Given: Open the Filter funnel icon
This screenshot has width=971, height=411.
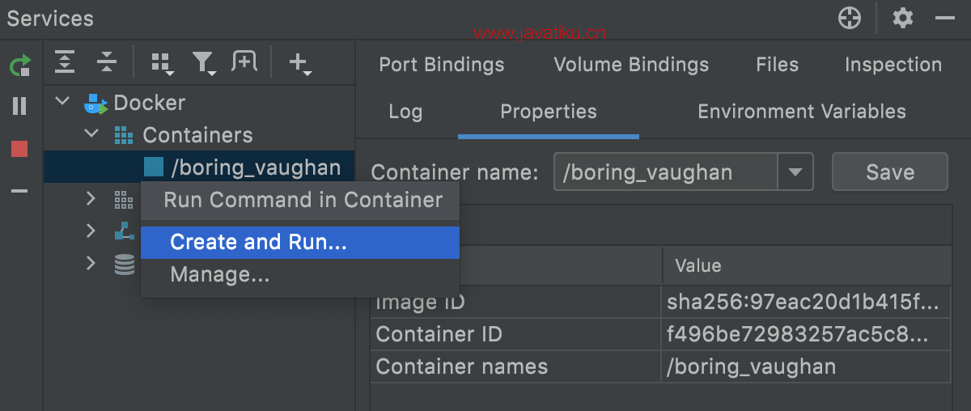Looking at the screenshot, I should [203, 62].
